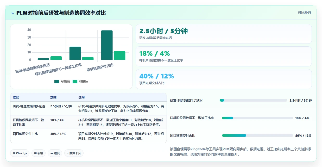This screenshot has width=322, height=167.
Task: Click the 数据 column header
Action: coord(53,97)
